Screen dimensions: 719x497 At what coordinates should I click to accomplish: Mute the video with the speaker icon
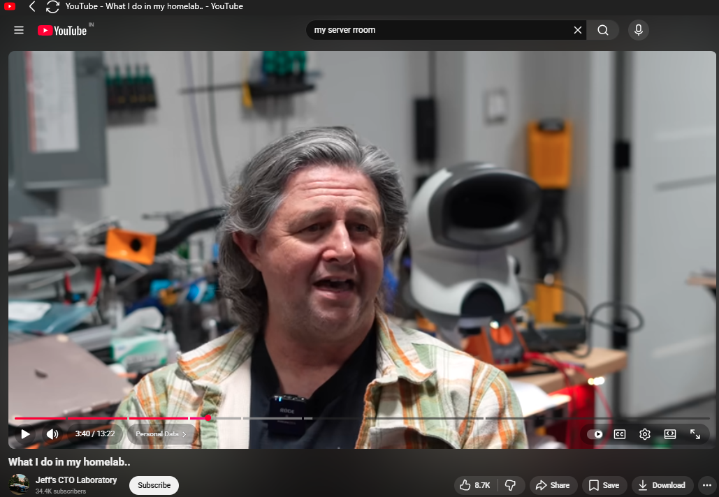(52, 433)
